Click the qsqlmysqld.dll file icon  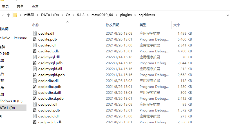pyautogui.click(x=35, y=69)
